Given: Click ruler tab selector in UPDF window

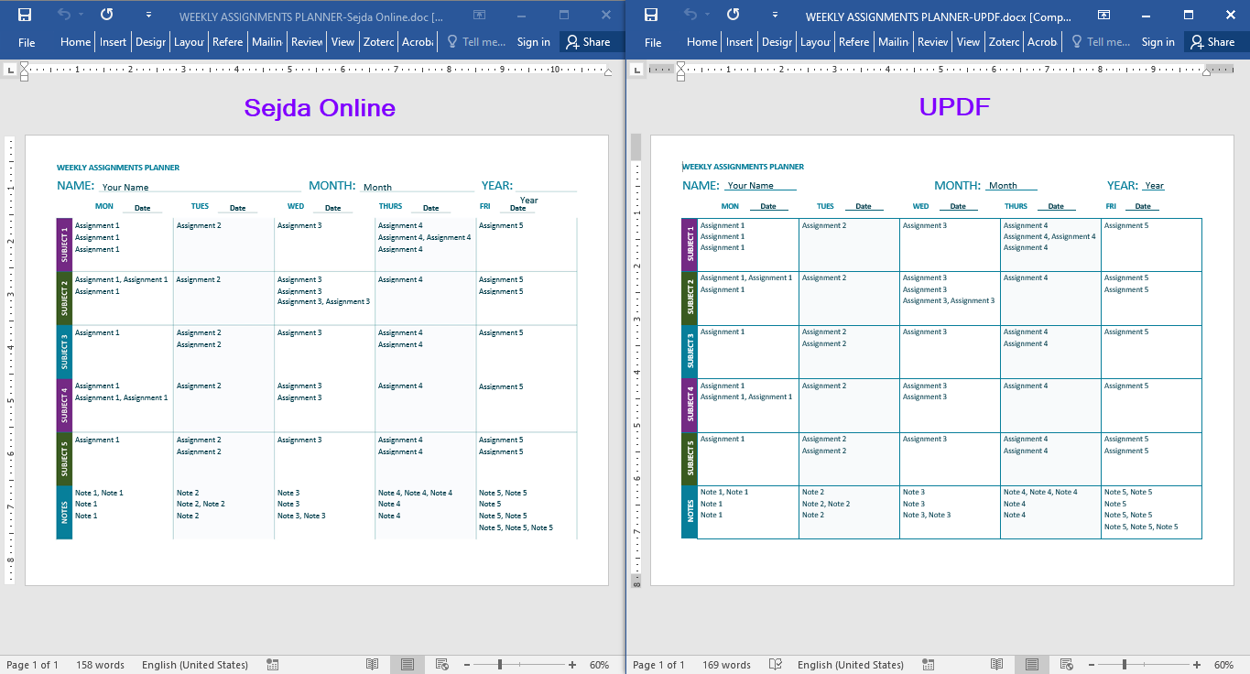Looking at the screenshot, I should [636, 70].
